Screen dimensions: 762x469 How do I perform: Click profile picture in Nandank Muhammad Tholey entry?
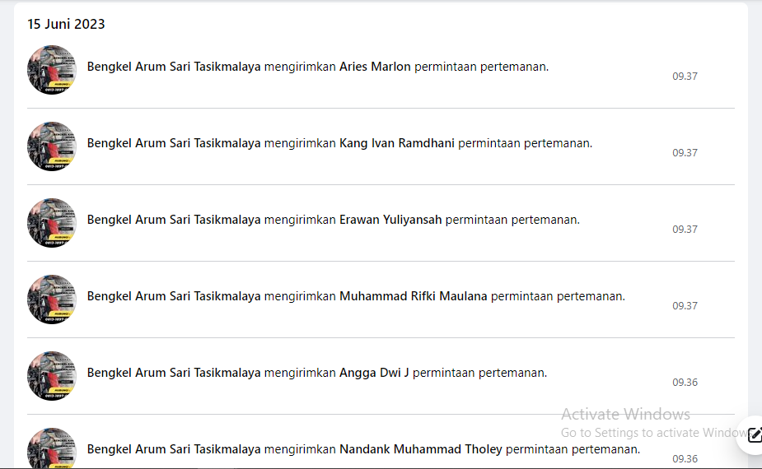click(x=52, y=448)
